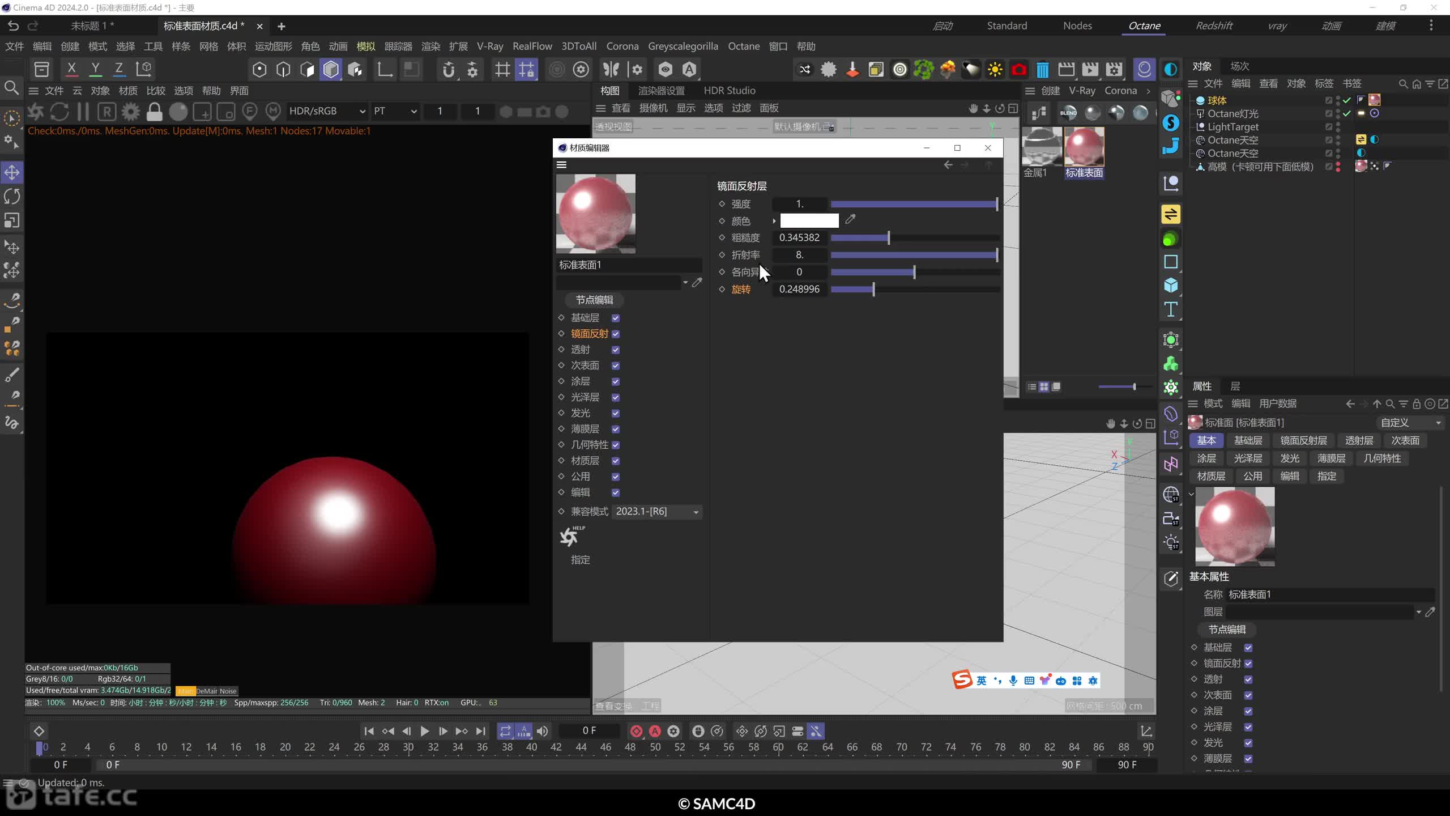Uncheck 薄膜层 in material editor
This screenshot has width=1450, height=816.
(x=616, y=429)
